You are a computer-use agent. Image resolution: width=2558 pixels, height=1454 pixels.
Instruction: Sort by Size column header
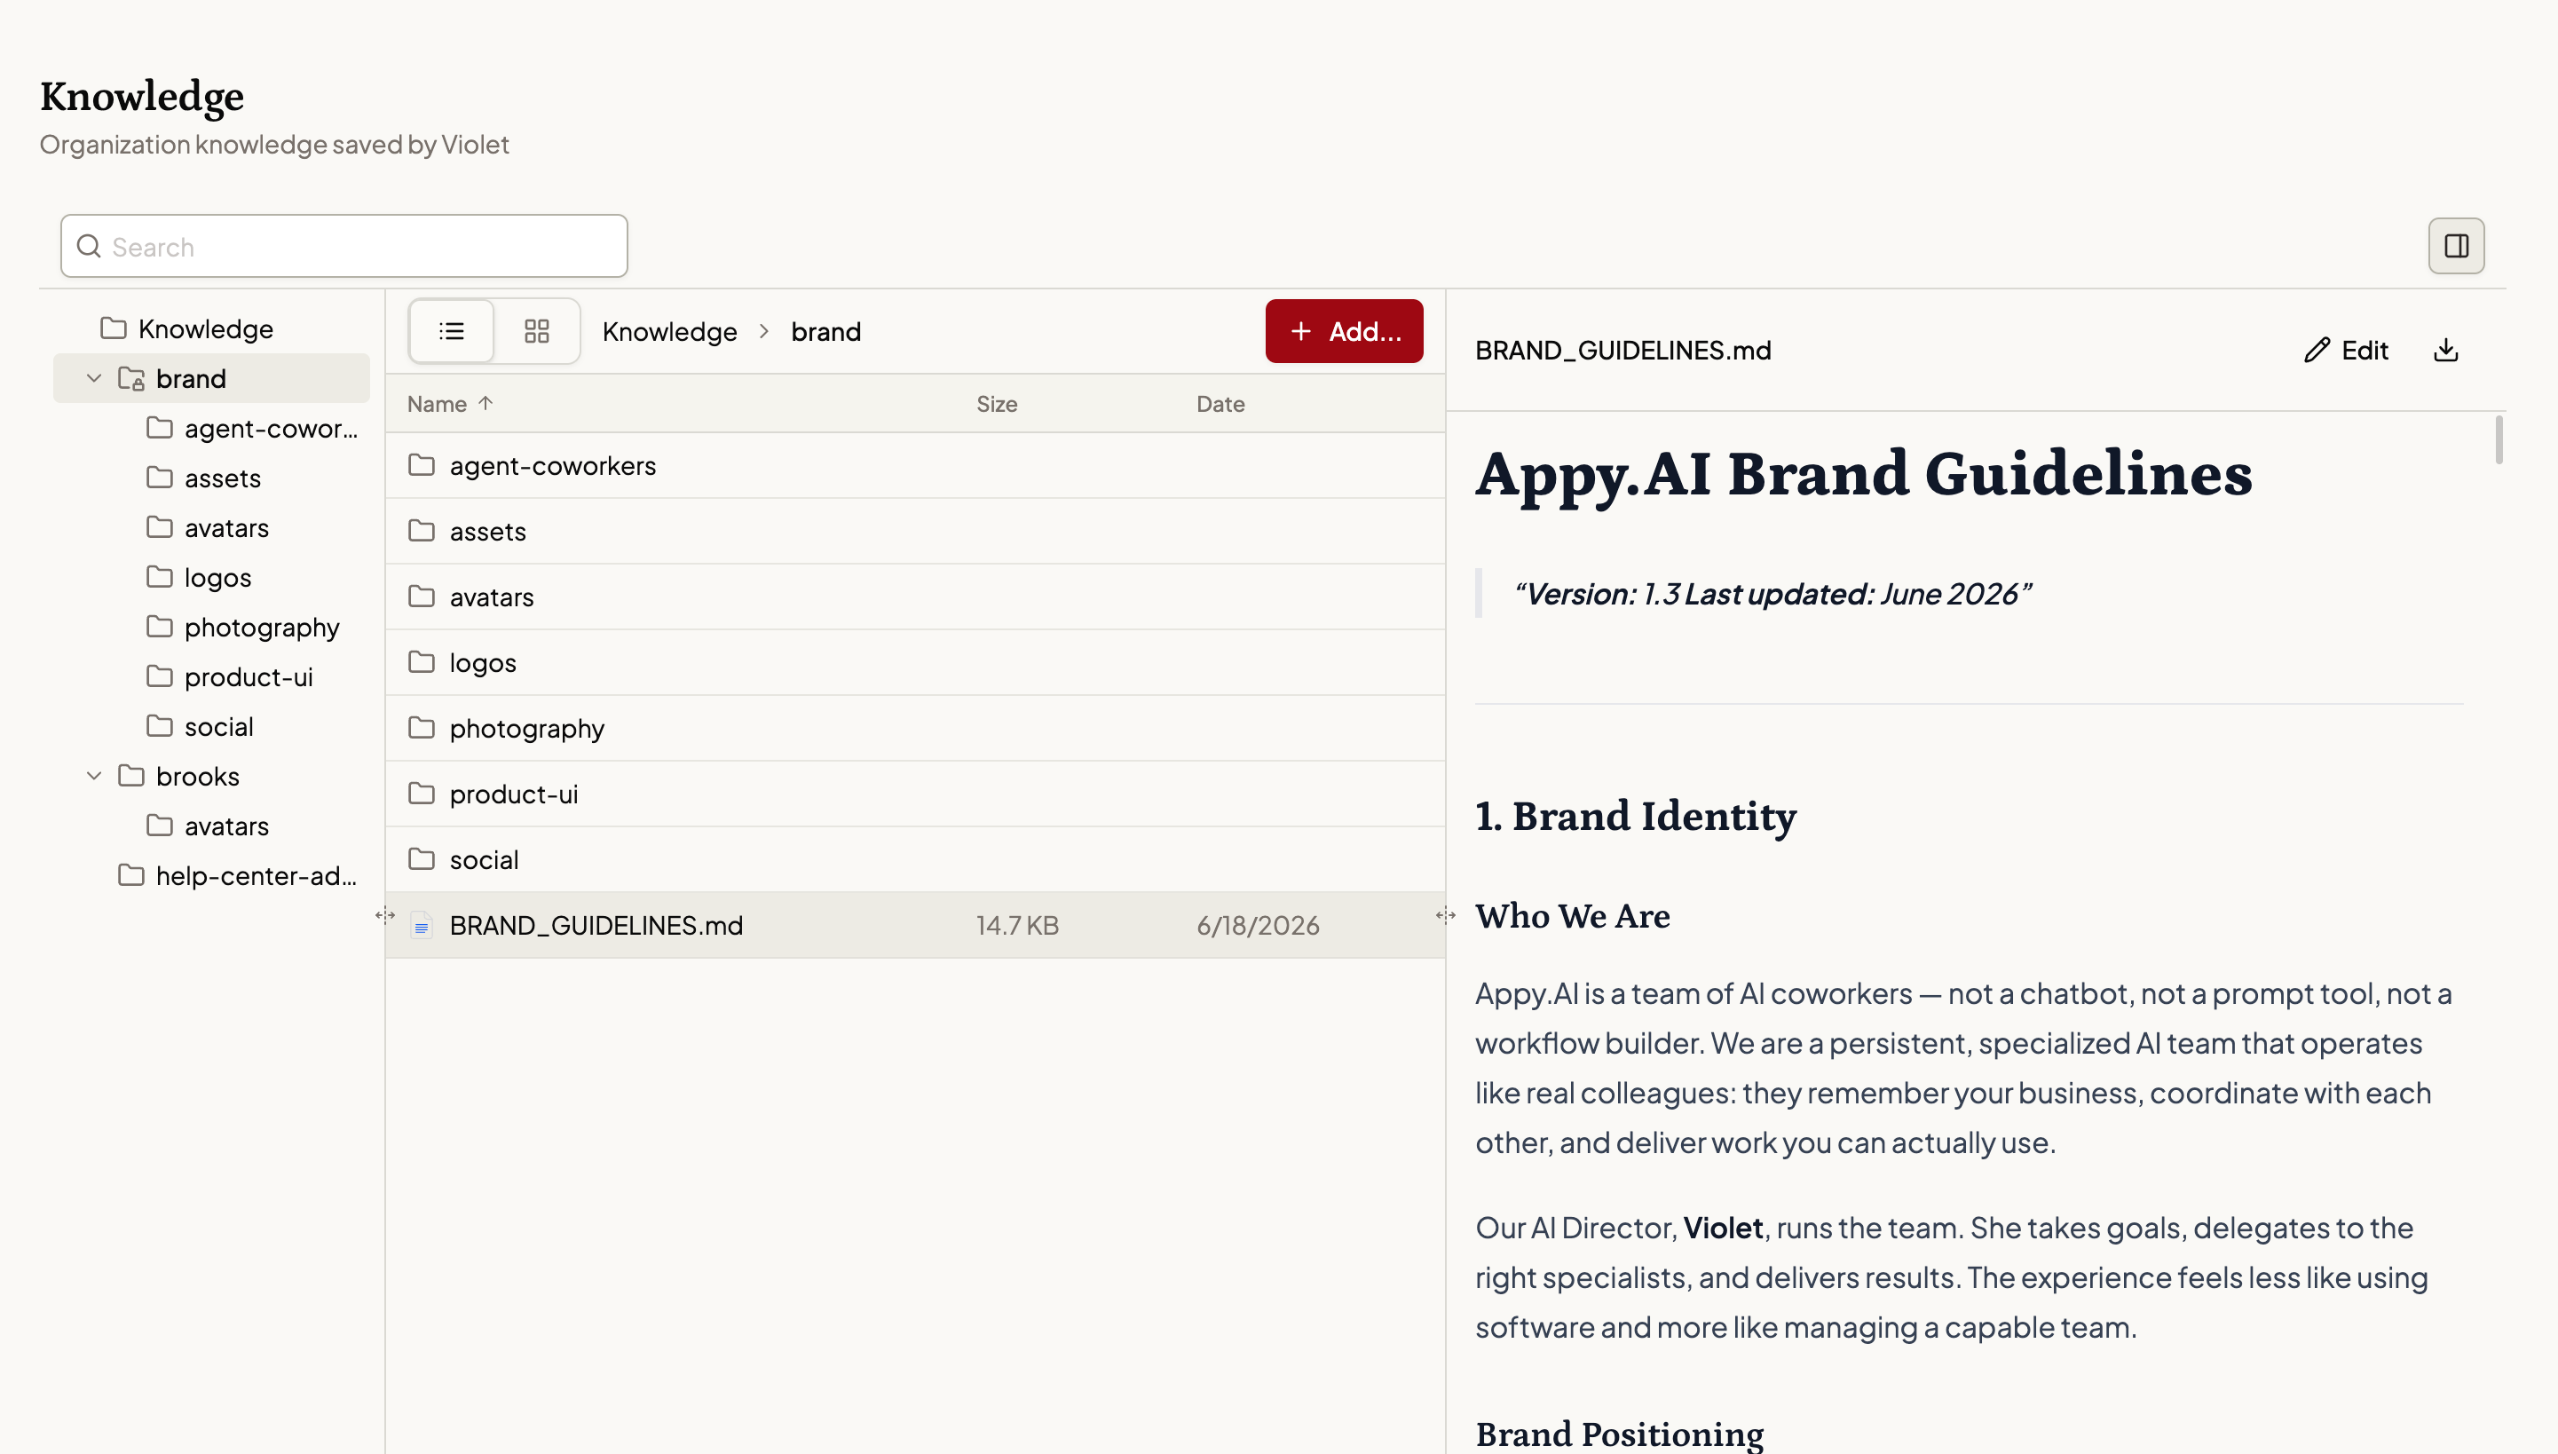pos(997,403)
